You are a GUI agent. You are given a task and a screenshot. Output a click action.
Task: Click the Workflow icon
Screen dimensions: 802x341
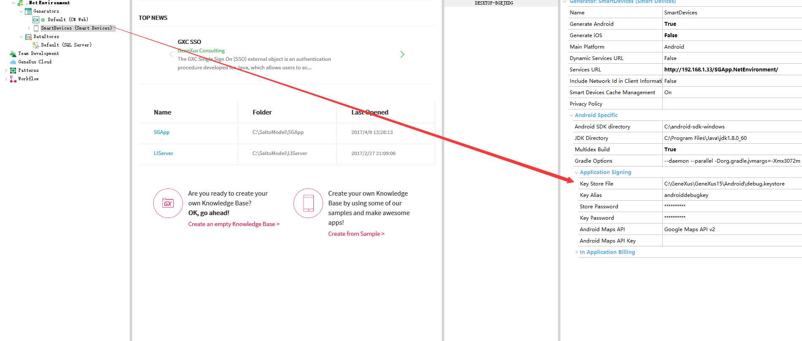coord(13,79)
